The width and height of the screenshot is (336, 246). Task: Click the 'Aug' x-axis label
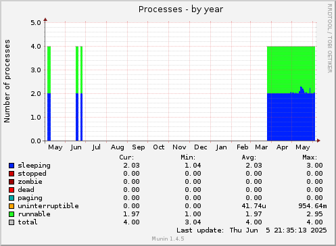[x=118, y=147]
